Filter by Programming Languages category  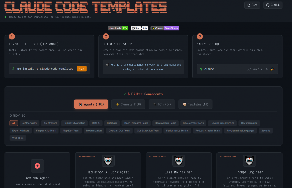click(240, 130)
